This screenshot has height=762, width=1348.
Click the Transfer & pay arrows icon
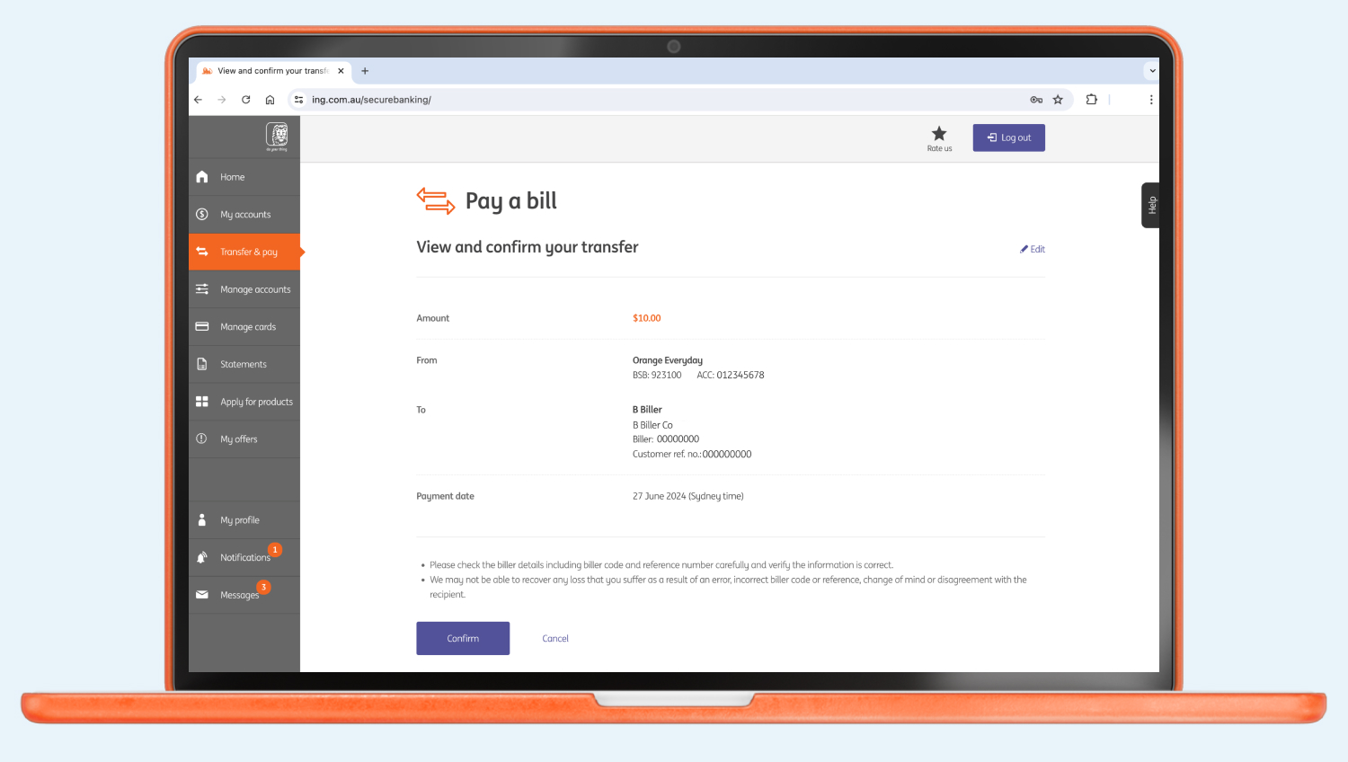202,252
